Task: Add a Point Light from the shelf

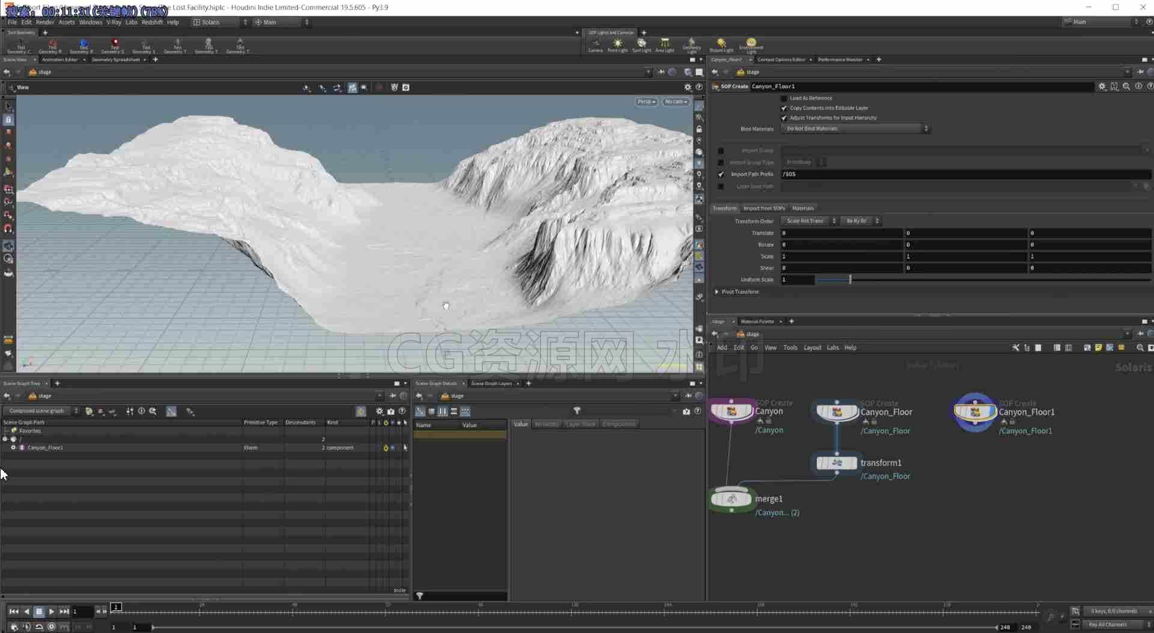Action: (617, 45)
